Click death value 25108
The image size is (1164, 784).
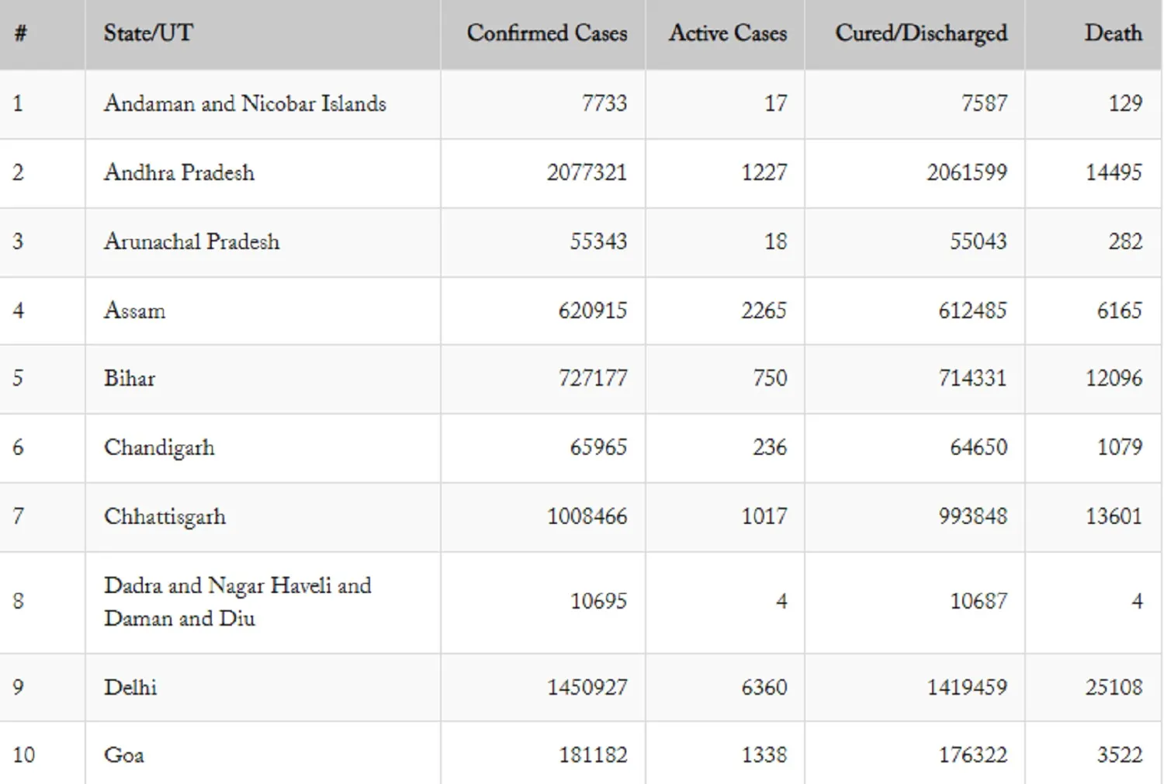tap(1114, 688)
